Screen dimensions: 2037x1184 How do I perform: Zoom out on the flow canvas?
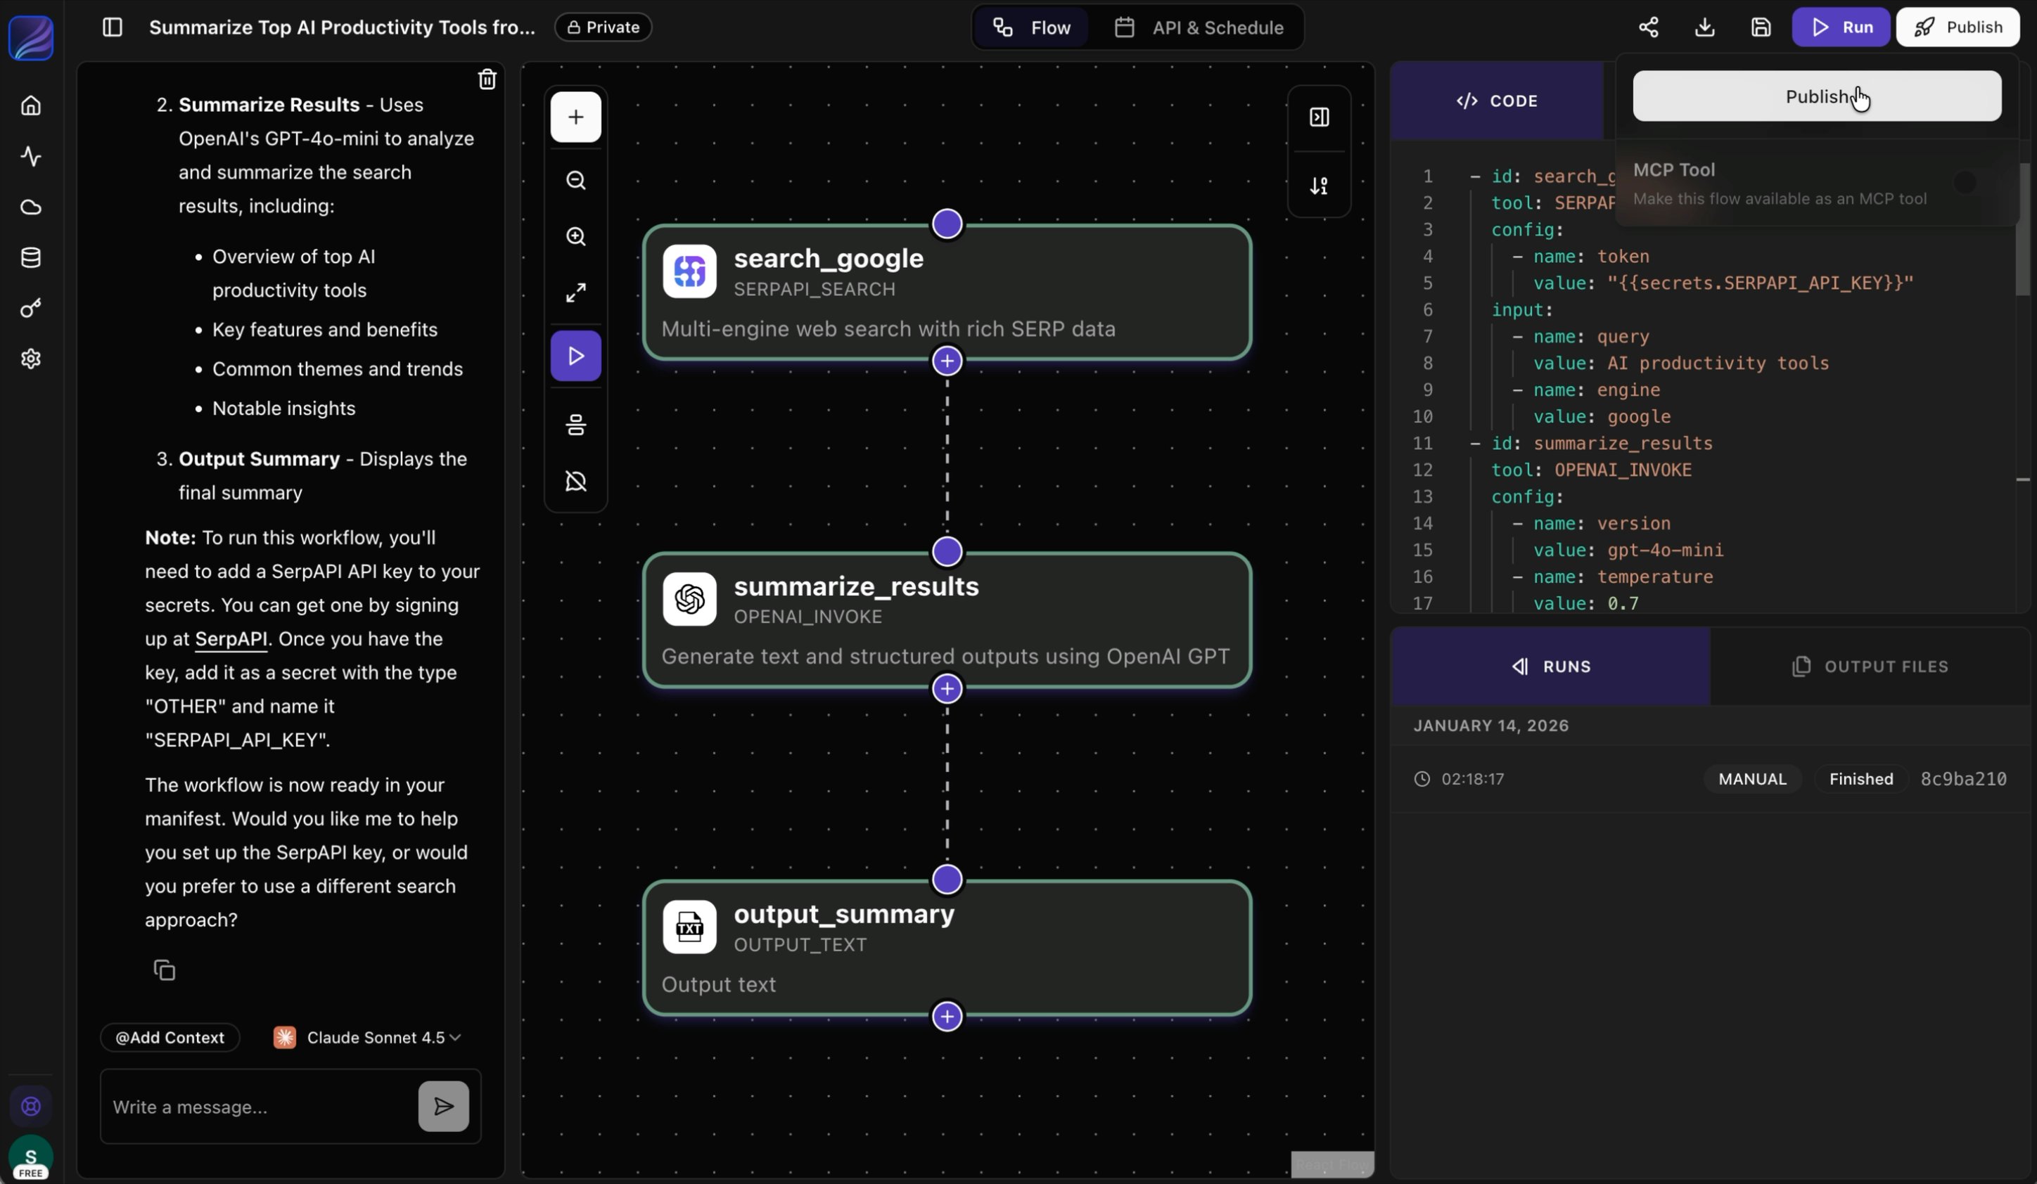click(575, 180)
